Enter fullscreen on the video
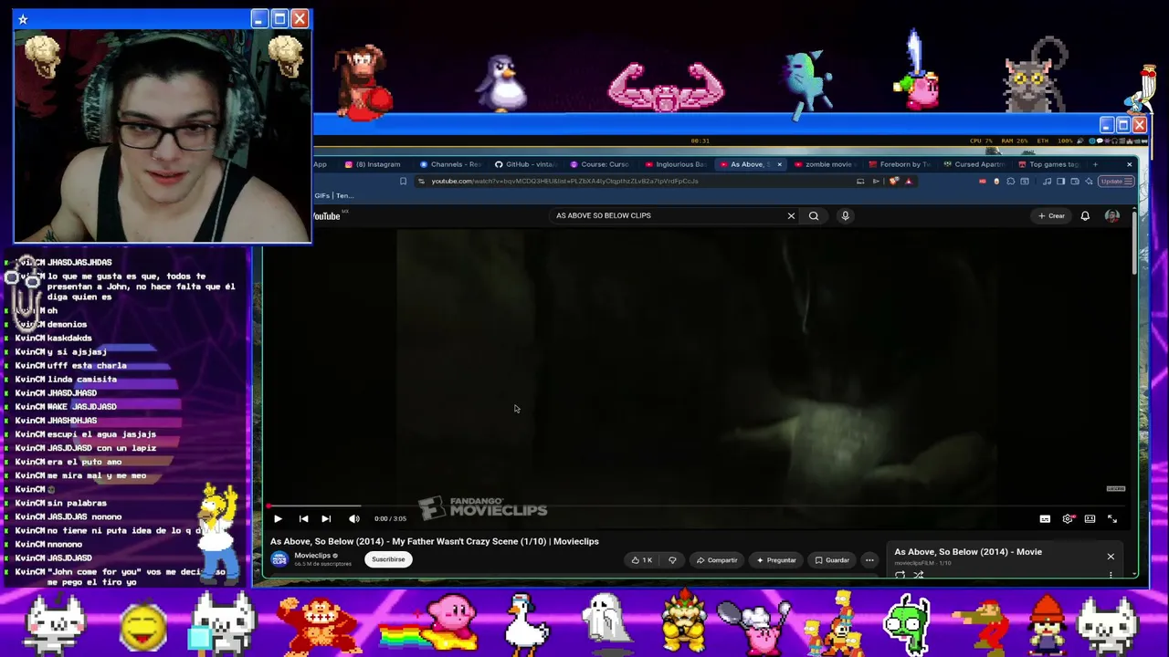 point(1112,518)
